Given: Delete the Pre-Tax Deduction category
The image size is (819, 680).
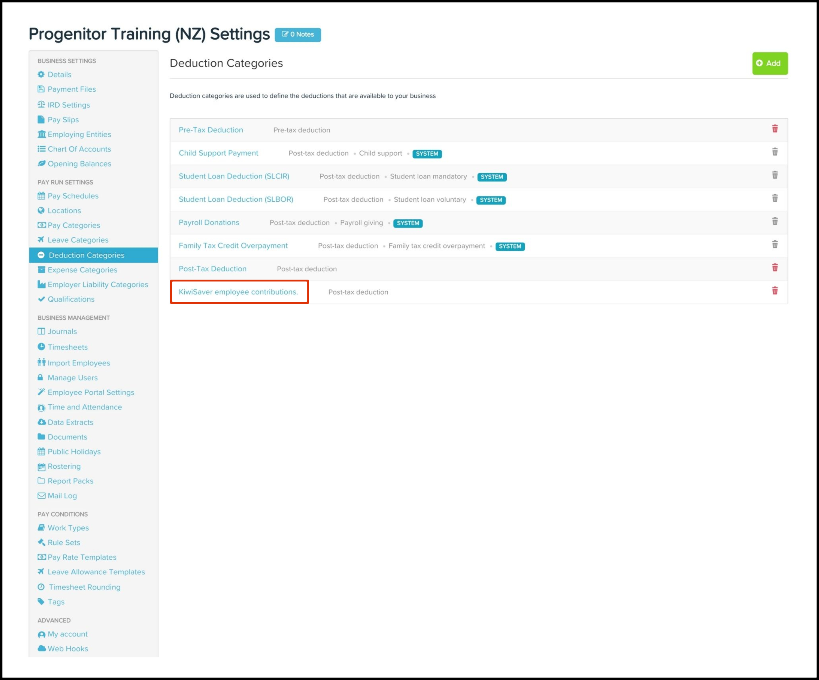Looking at the screenshot, I should 775,129.
